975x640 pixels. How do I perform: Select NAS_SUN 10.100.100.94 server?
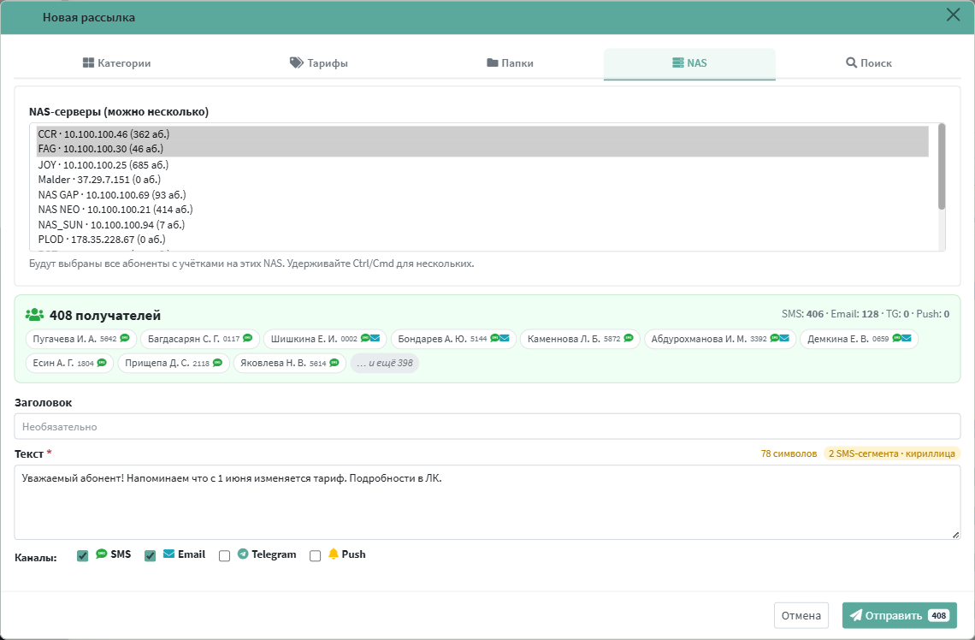pyautogui.click(x=482, y=224)
